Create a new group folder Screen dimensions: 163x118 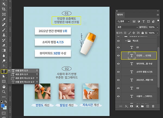(x=142, y=106)
